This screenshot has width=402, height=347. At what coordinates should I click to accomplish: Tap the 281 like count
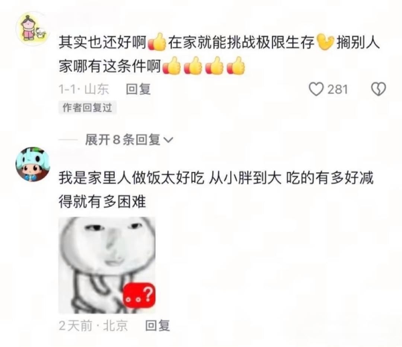[338, 89]
